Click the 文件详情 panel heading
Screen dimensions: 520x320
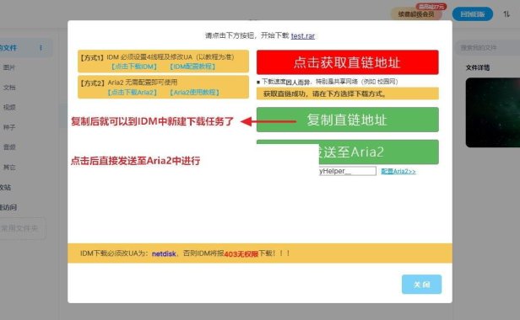pos(478,68)
